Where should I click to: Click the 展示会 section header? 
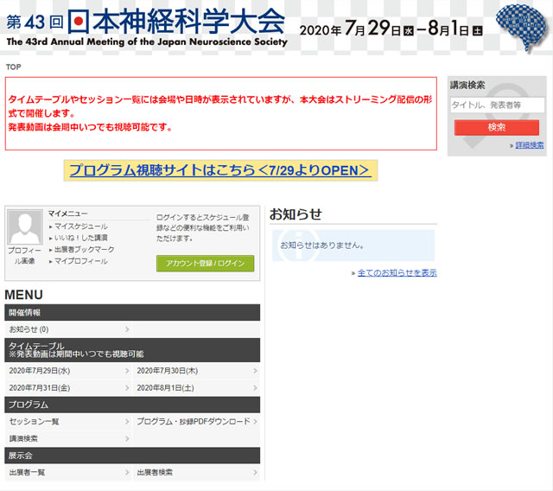coord(132,456)
